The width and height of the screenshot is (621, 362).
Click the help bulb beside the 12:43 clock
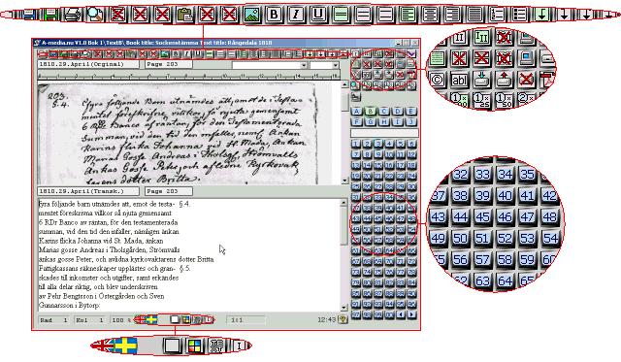(343, 319)
